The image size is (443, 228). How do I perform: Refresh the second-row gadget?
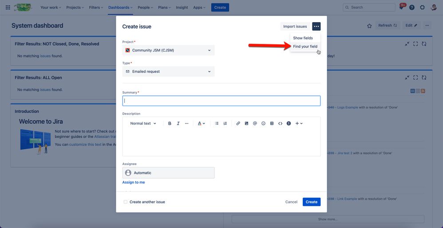point(424,77)
